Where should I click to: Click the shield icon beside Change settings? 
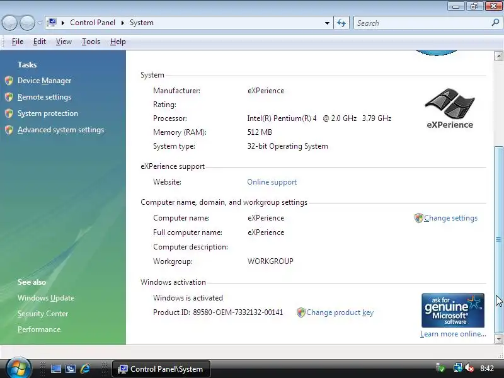pyautogui.click(x=418, y=218)
